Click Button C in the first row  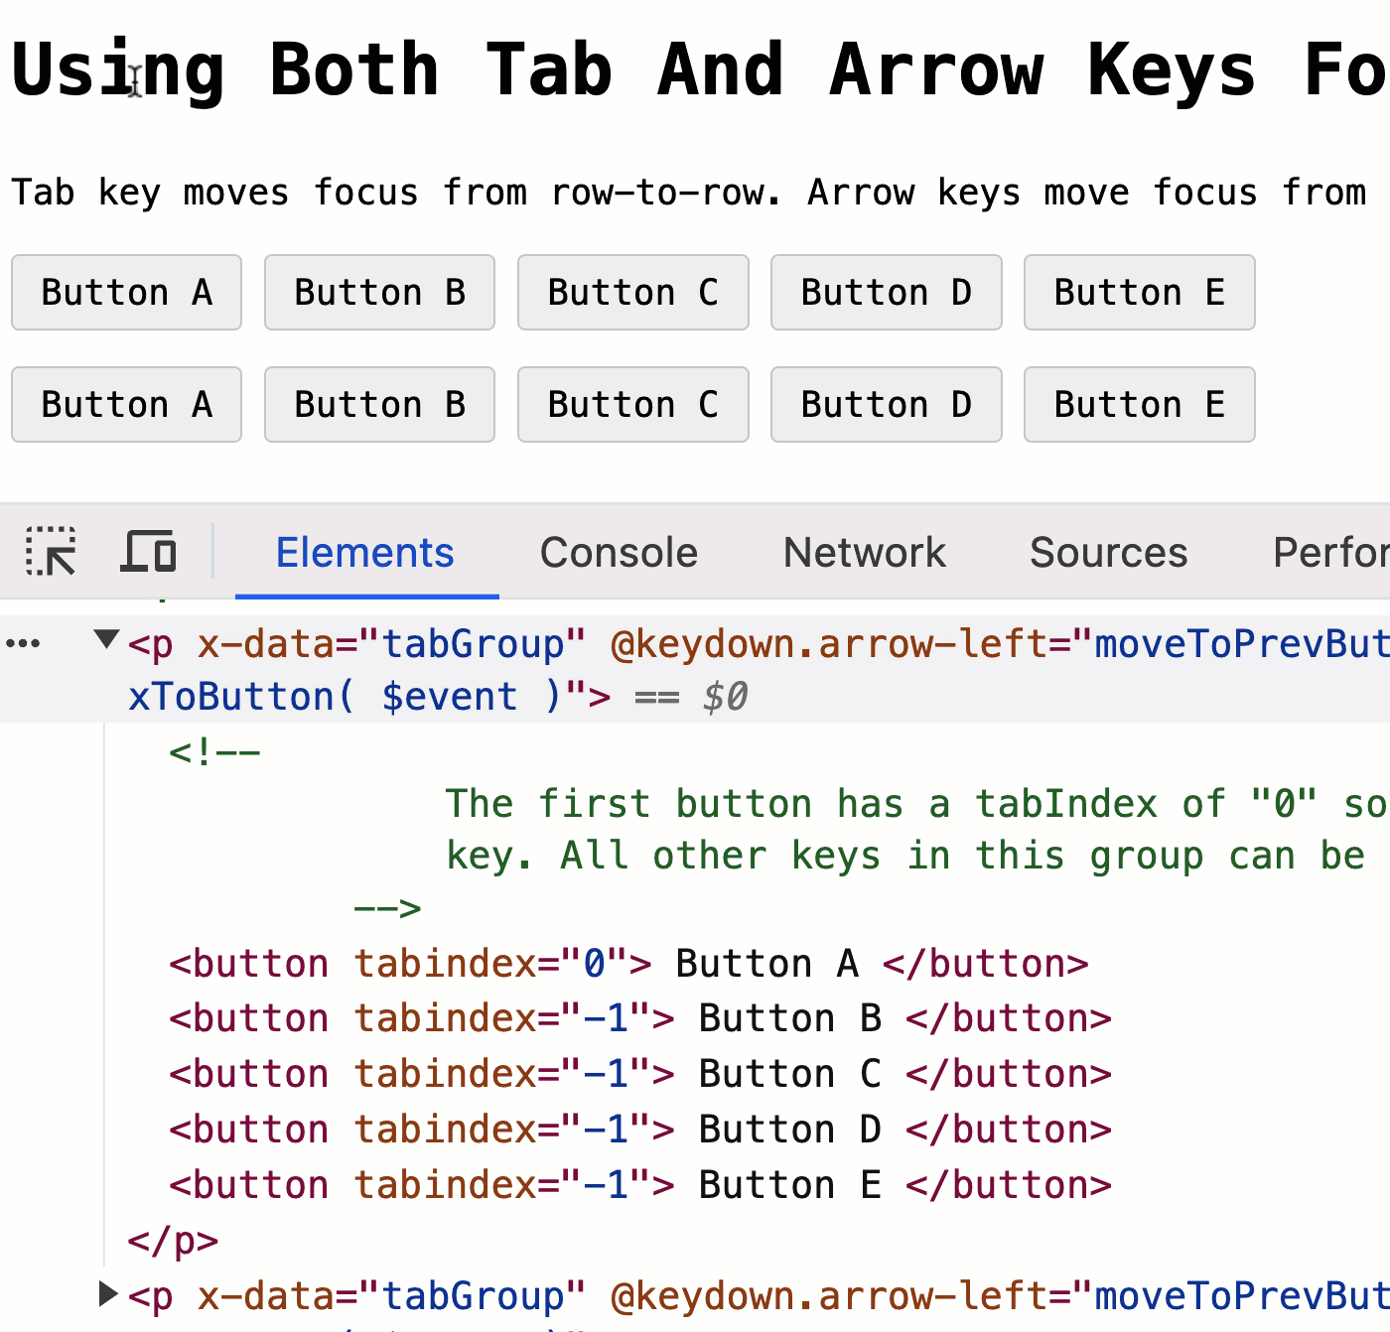pyautogui.click(x=632, y=292)
